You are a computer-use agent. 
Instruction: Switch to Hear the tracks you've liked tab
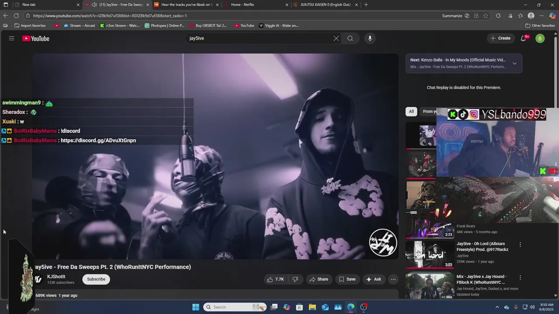click(186, 4)
